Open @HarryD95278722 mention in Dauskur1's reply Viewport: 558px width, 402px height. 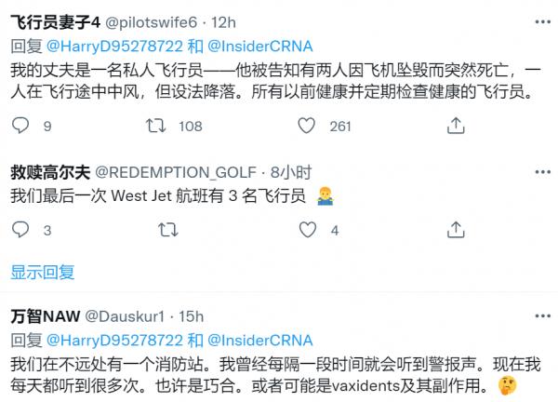[115, 340]
